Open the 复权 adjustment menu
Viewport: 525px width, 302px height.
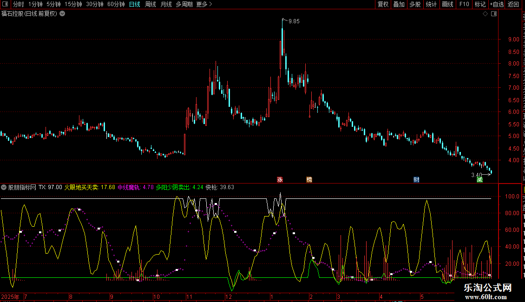click(383, 4)
